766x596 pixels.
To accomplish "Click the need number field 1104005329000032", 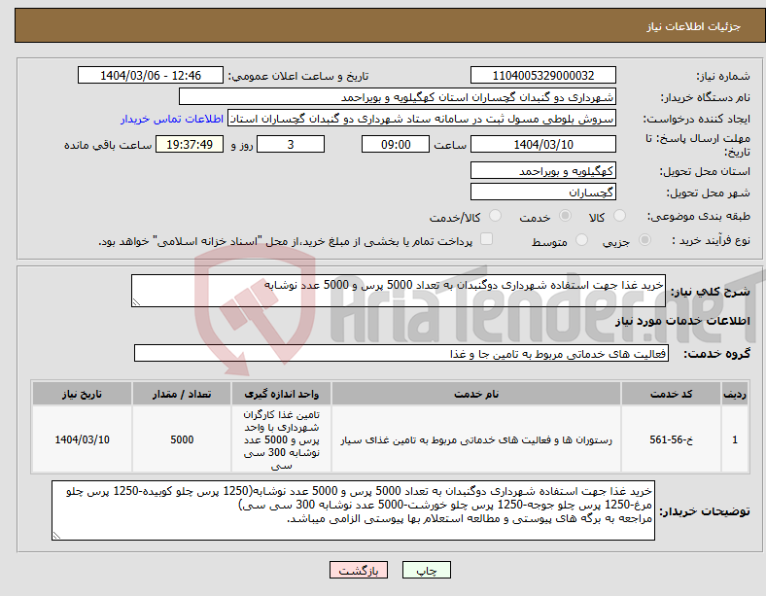I will (542, 75).
